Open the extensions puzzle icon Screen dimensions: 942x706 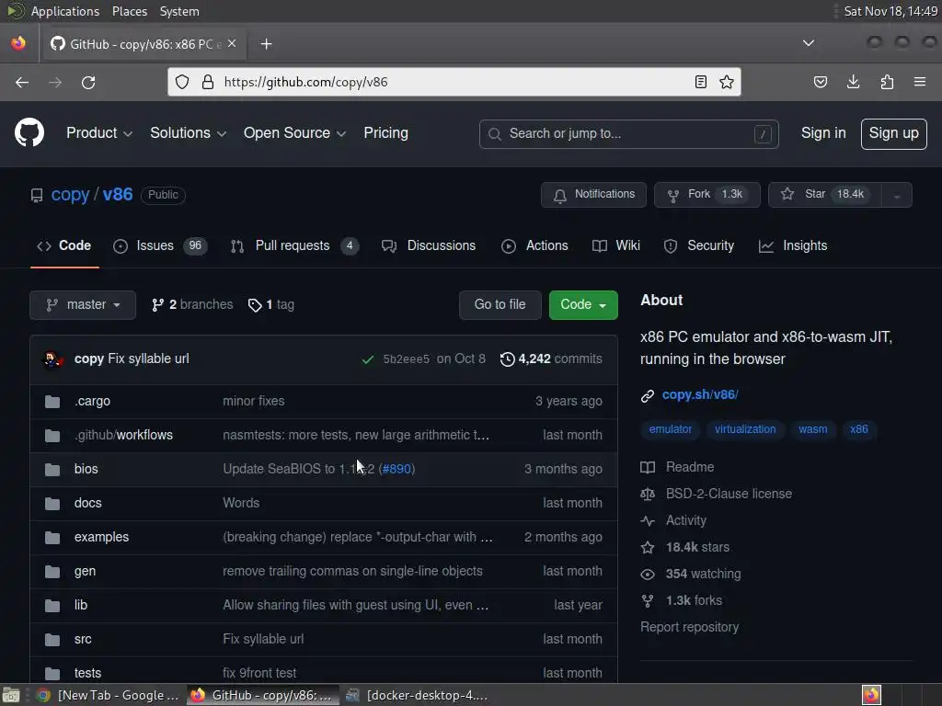tap(887, 82)
